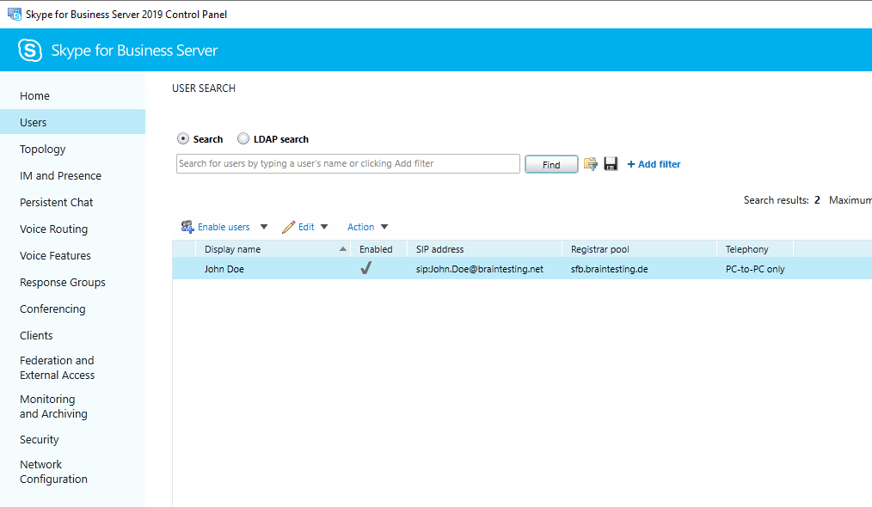Select the John Doe user row
Screen dimensions: 872x507
(224, 269)
